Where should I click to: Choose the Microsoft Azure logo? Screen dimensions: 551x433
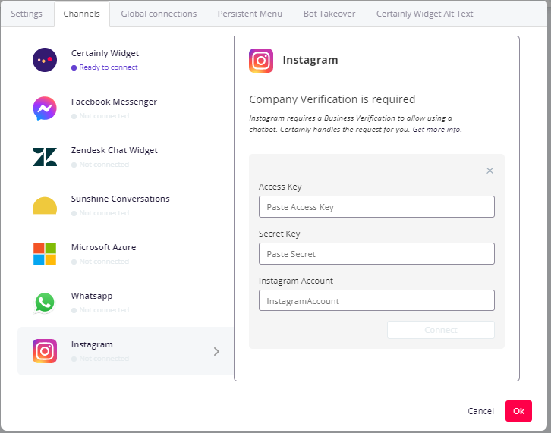(x=45, y=254)
